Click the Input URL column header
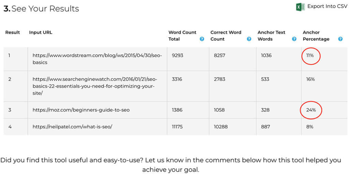The width and height of the screenshot is (349, 177). click(x=41, y=32)
